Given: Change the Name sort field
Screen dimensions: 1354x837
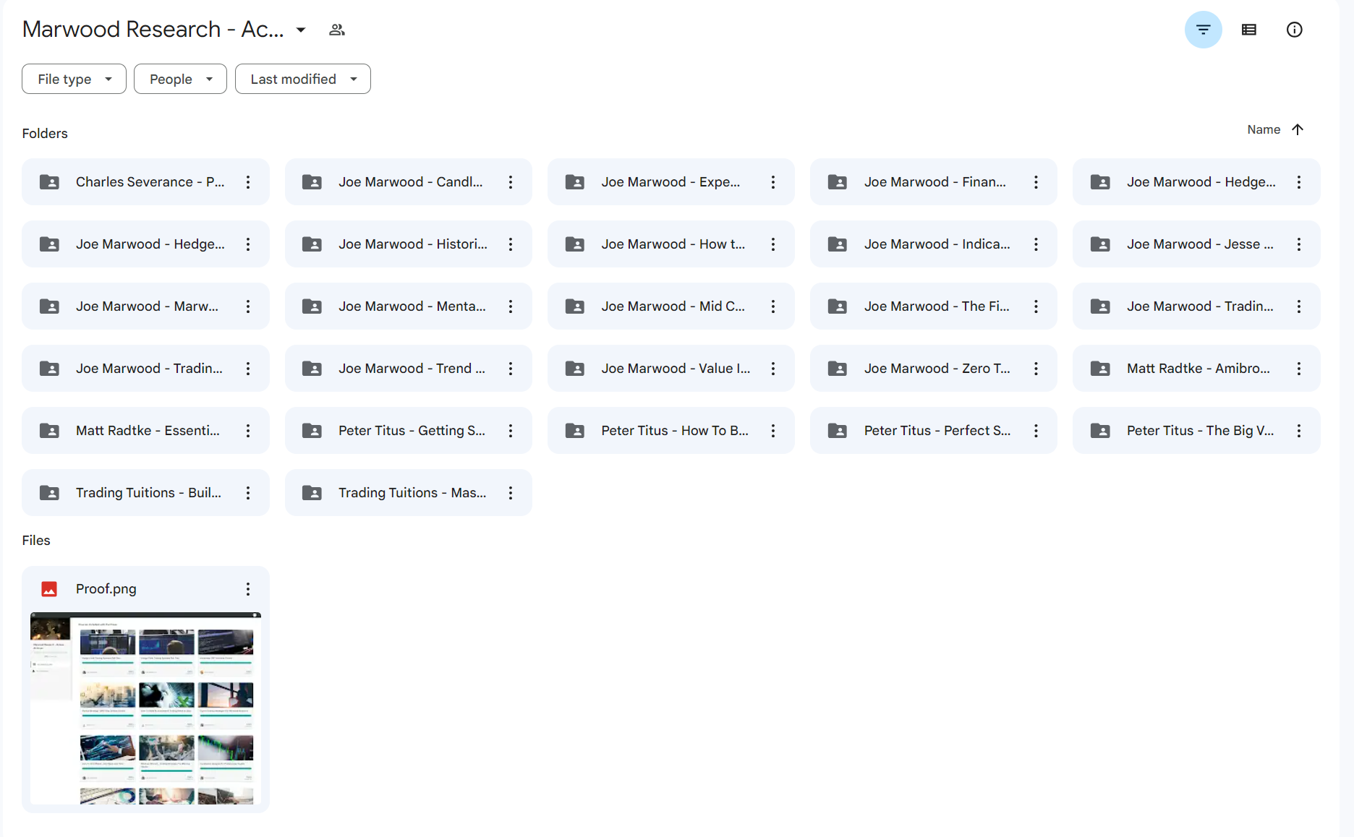Looking at the screenshot, I should pos(1264,129).
